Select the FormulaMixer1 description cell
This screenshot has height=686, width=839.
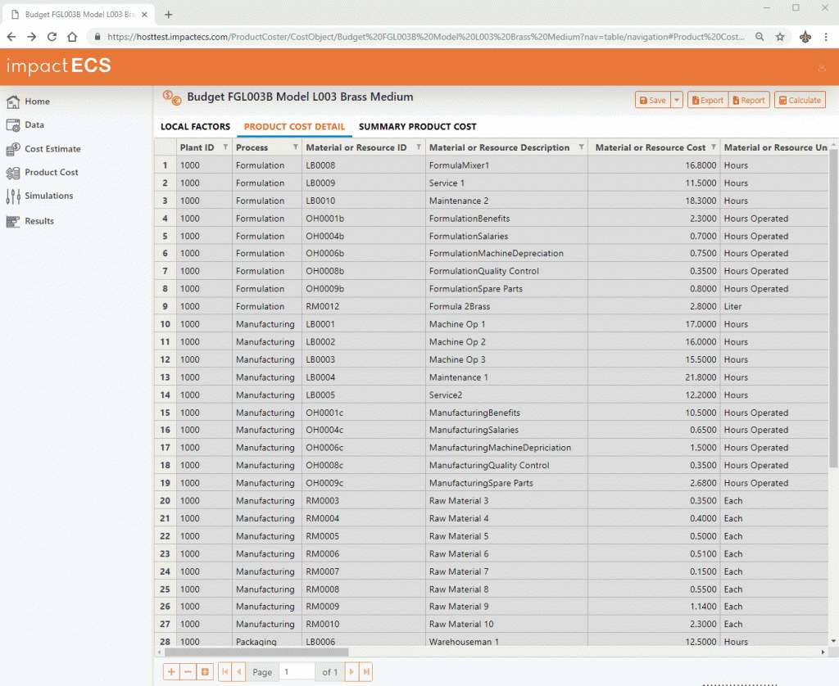506,165
